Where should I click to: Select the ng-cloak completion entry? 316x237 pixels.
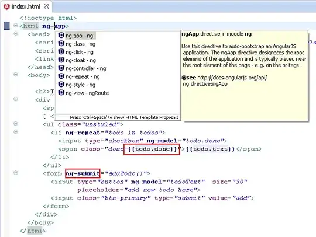(x=77, y=60)
